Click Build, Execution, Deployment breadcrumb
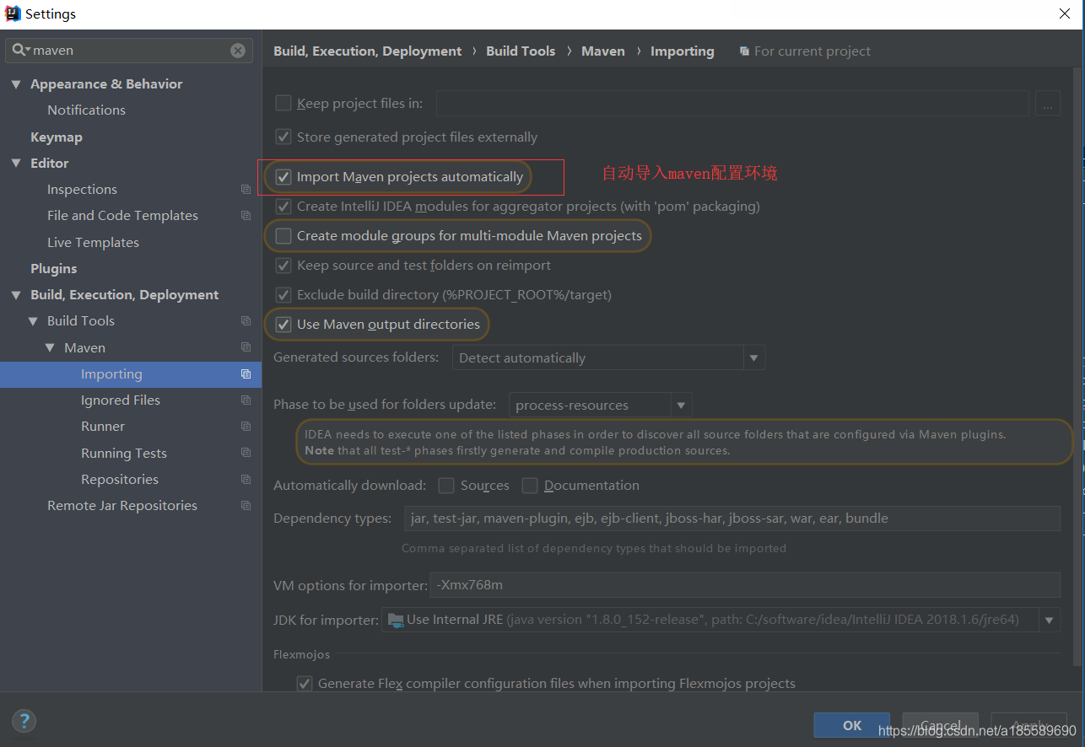This screenshot has width=1085, height=747. [x=368, y=51]
